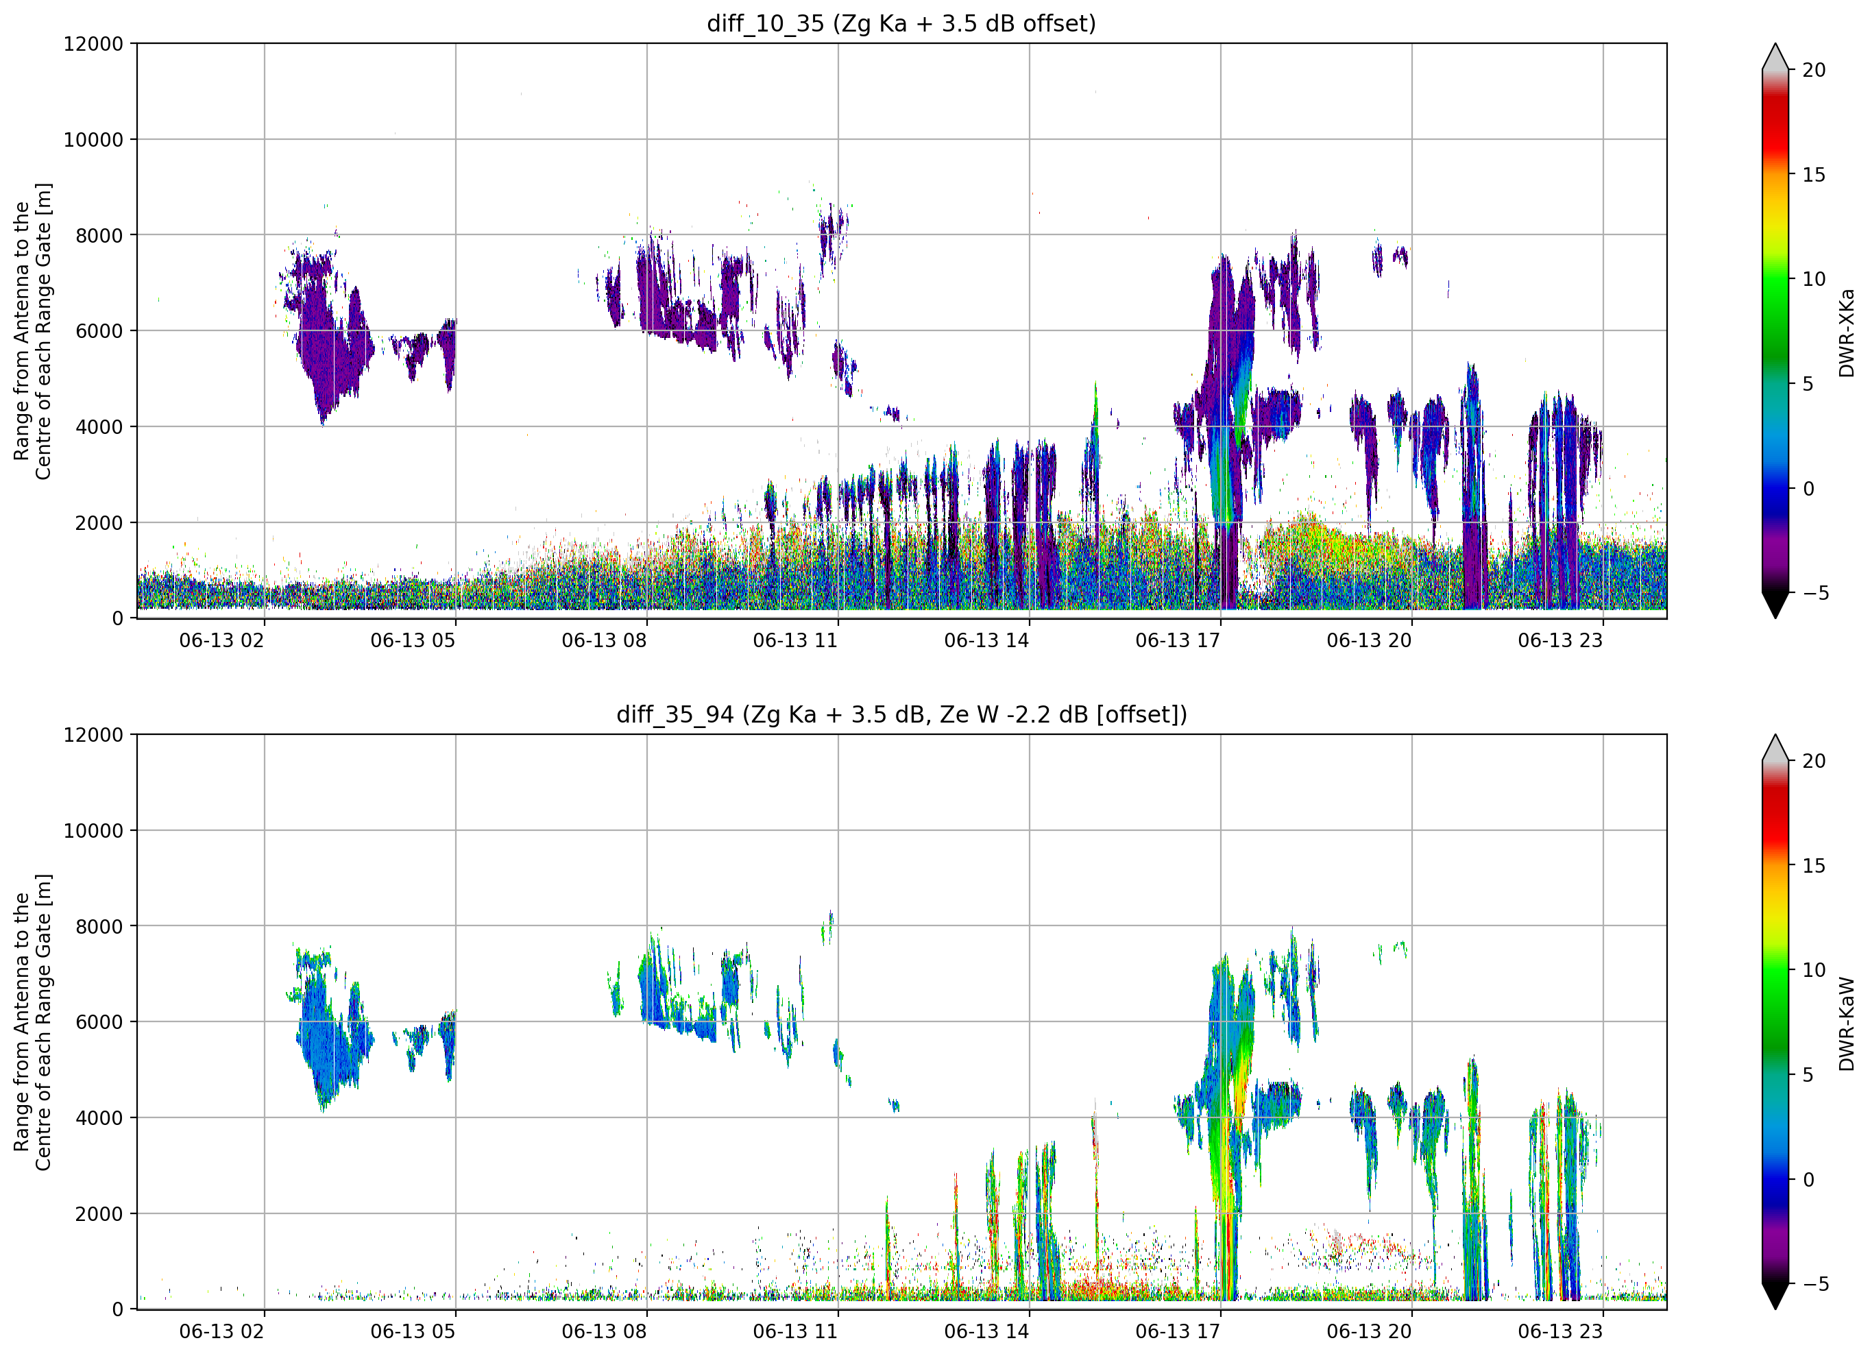This screenshot has height=1356, width=1870.
Task: Click the 20 tick on DWR-XKa colorbar
Action: pyautogui.click(x=1813, y=71)
